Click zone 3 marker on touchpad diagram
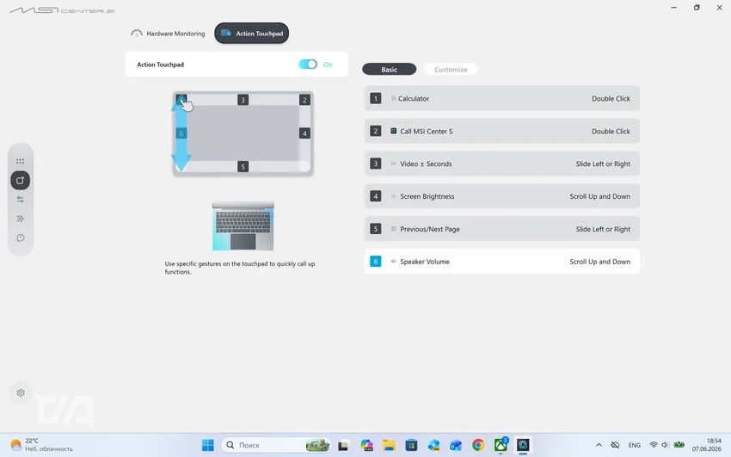 (x=243, y=100)
